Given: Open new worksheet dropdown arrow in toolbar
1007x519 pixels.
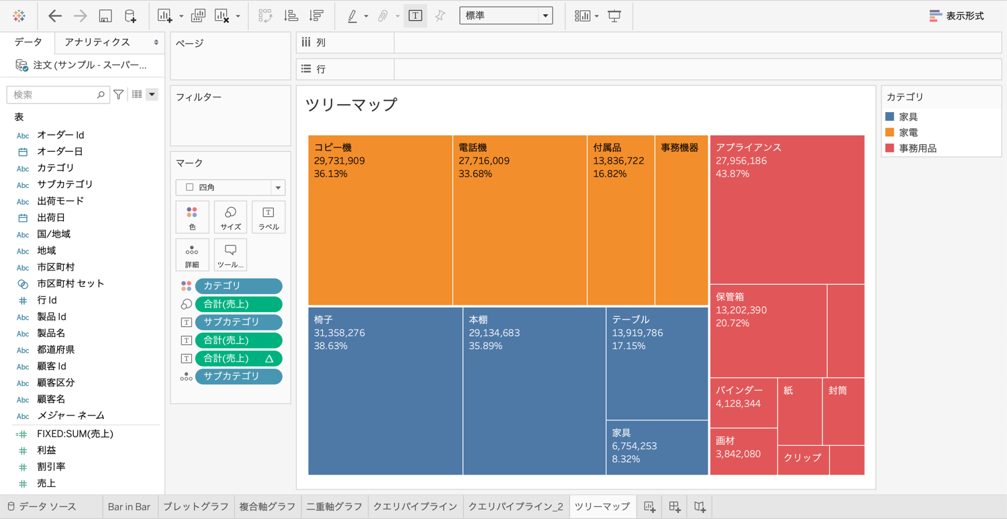Looking at the screenshot, I should tap(181, 16).
